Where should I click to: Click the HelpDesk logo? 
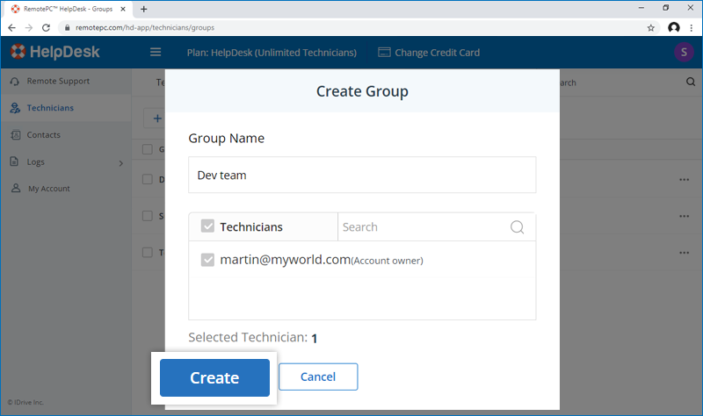pyautogui.click(x=54, y=52)
